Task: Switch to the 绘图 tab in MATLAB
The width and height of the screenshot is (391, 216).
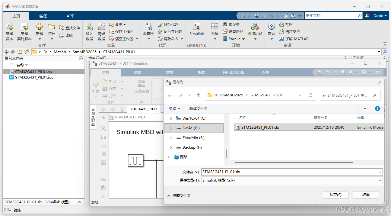Action: tap(43, 16)
